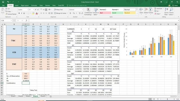Add a new sheet with the plus icon
The width and height of the screenshot is (180, 101).
click(x=51, y=97)
